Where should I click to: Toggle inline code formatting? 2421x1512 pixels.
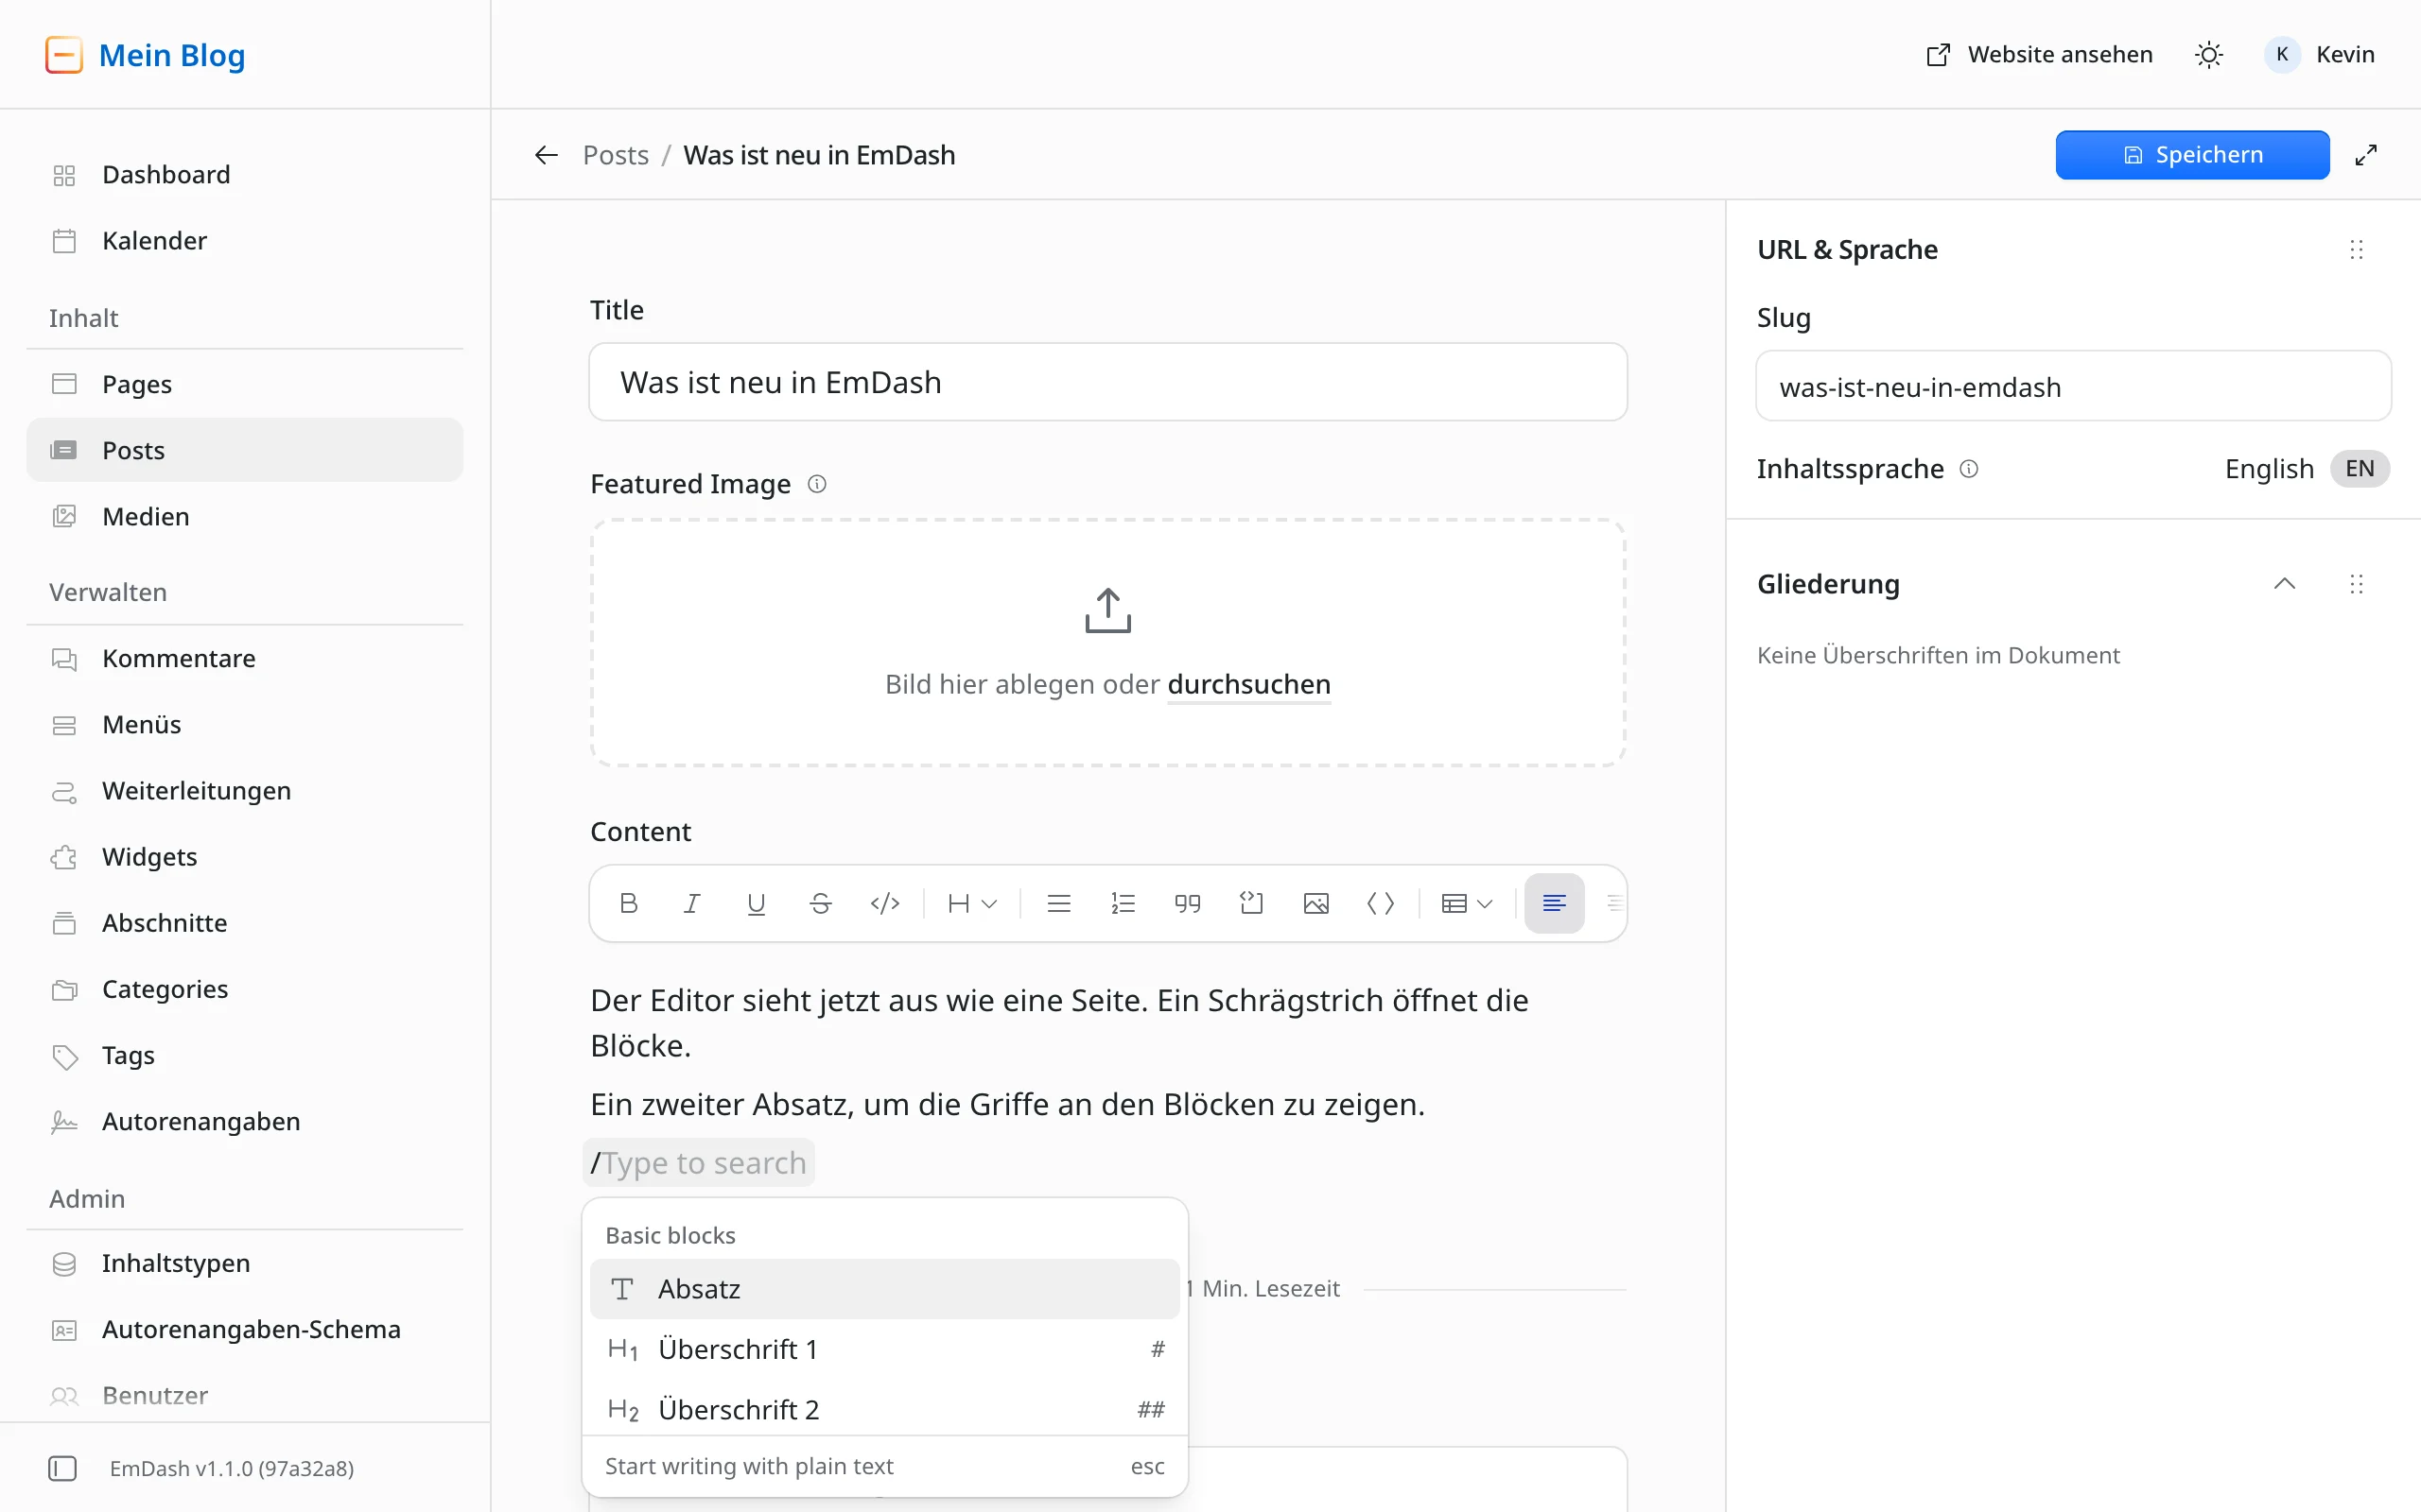point(884,903)
